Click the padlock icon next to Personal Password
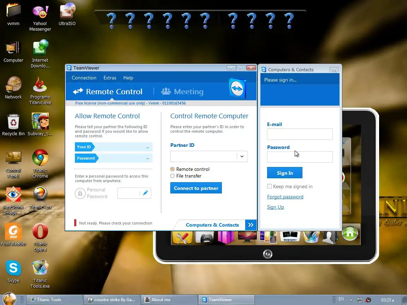407x305 pixels. pyautogui.click(x=80, y=193)
